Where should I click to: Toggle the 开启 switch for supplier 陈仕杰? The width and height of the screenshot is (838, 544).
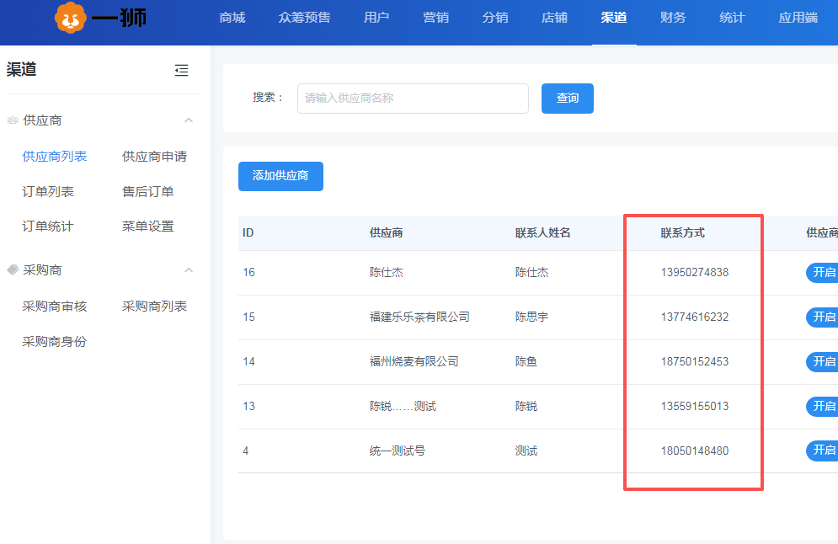coord(822,272)
